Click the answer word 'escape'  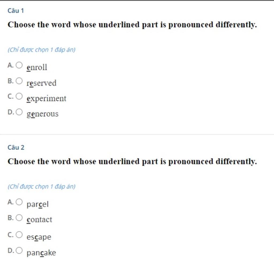tap(39, 237)
